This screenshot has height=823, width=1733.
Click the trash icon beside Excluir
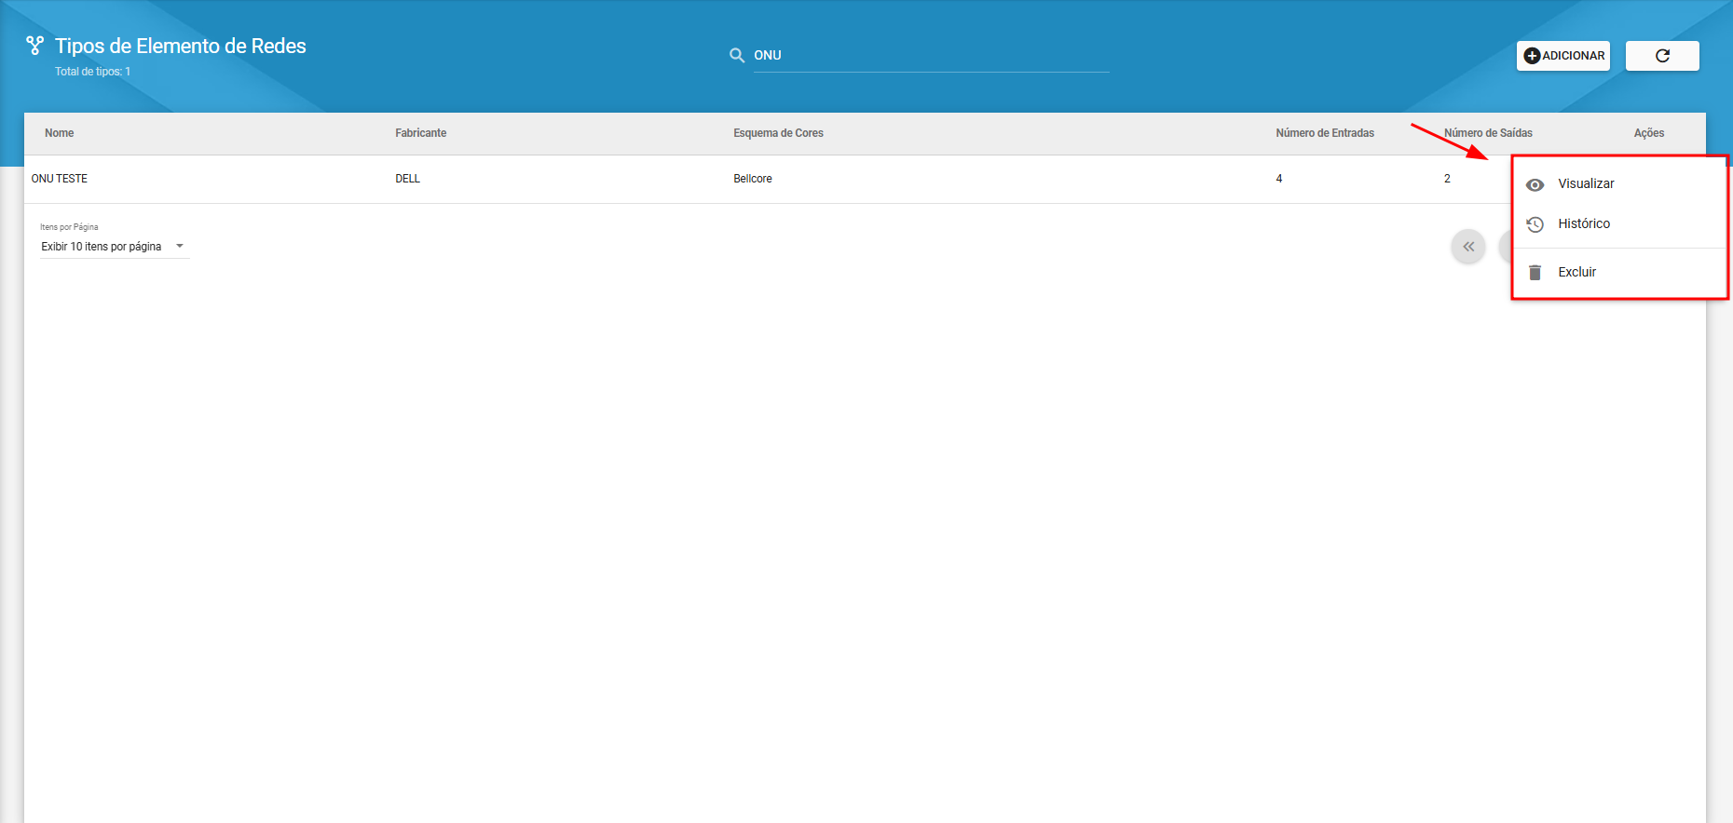click(x=1535, y=273)
